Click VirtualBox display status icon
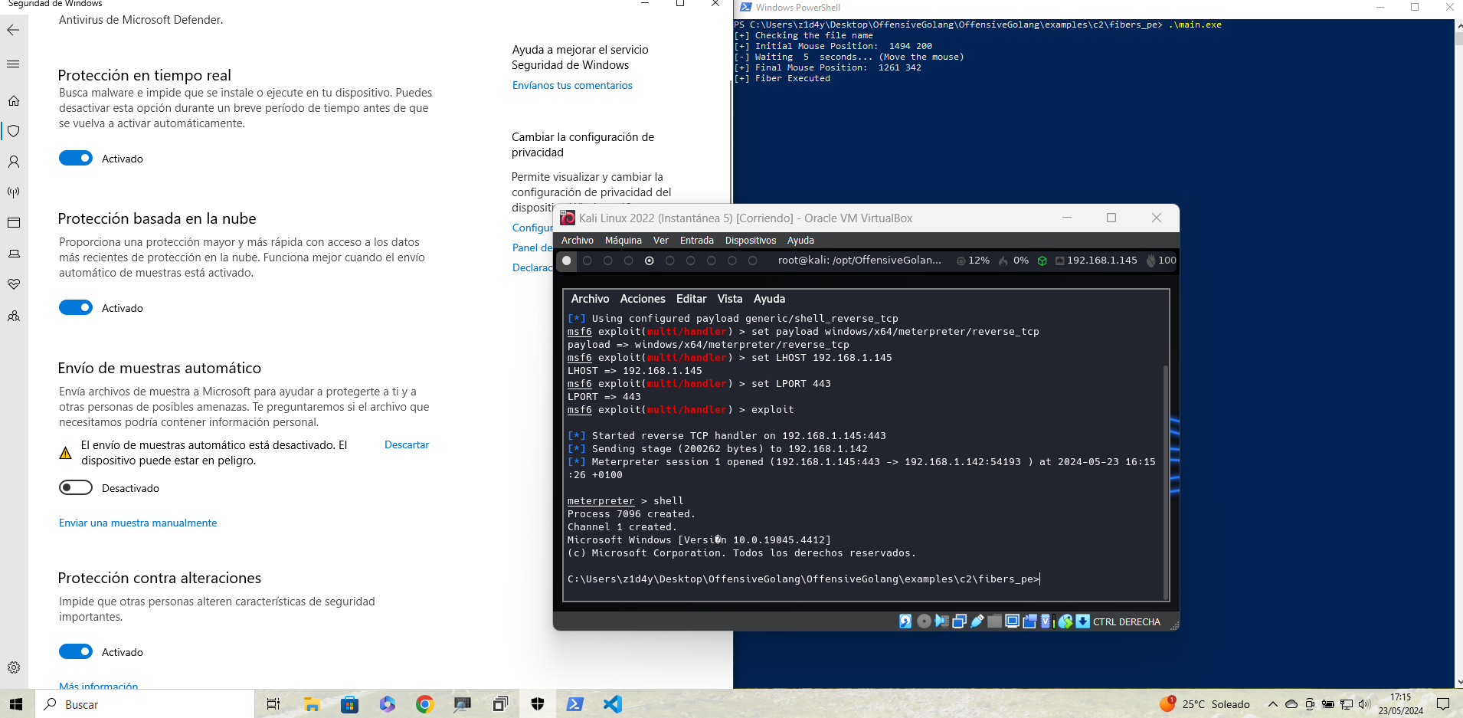The height and width of the screenshot is (718, 1463). (1012, 621)
